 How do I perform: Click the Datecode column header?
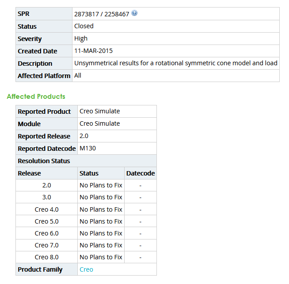pos(141,173)
